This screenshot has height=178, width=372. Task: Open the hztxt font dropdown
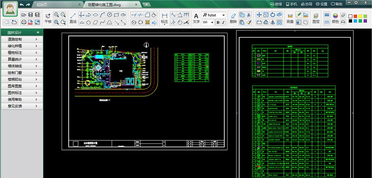tap(224, 15)
